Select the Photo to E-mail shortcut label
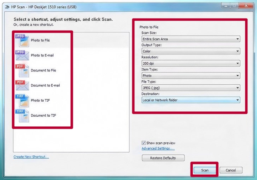The image size is (257, 180). 42,55
